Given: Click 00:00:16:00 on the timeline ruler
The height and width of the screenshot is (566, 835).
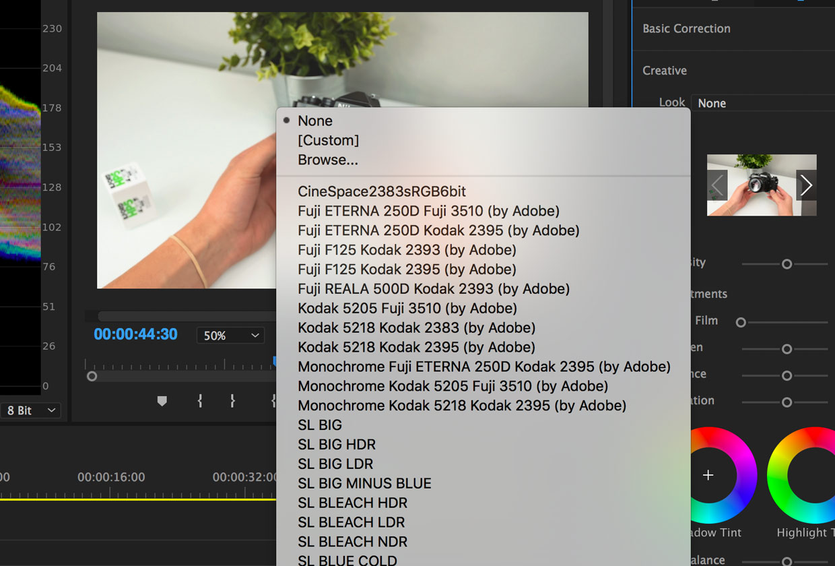Looking at the screenshot, I should (x=111, y=477).
